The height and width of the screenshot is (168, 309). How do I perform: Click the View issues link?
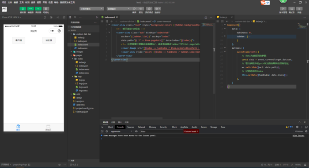pyautogui.click(x=298, y=135)
